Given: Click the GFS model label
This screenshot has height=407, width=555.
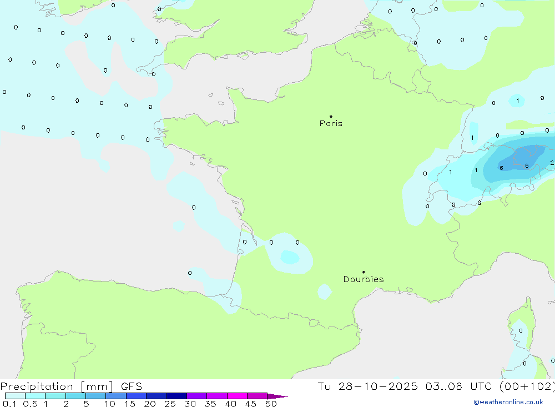Looking at the screenshot, I should 132,386.
